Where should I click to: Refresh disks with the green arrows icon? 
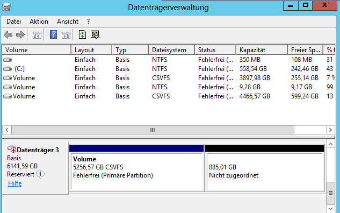[82, 34]
